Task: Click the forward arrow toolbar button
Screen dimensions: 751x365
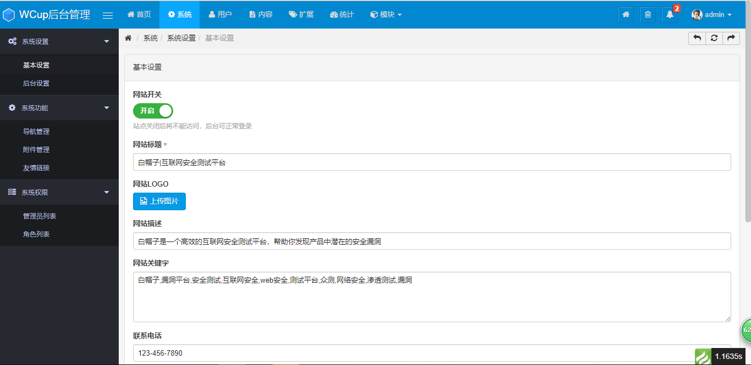Action: (731, 38)
